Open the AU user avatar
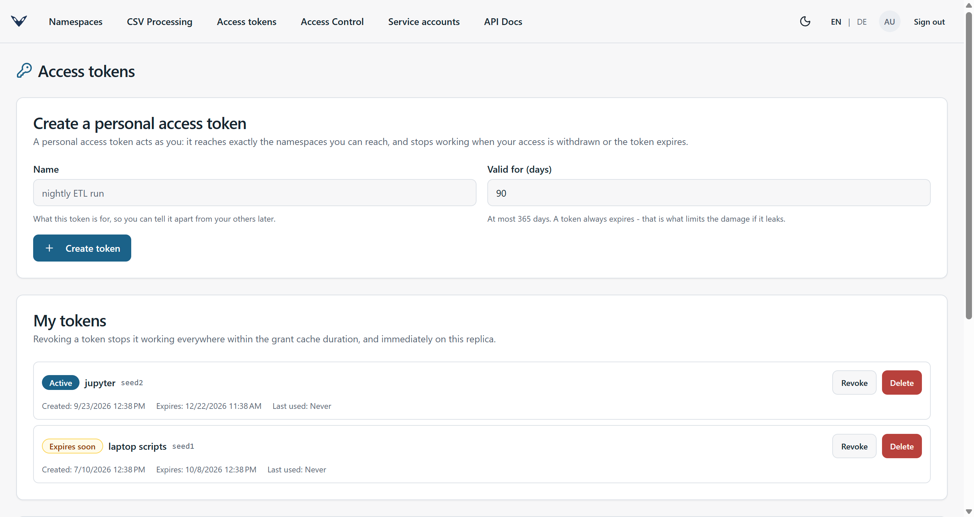The height and width of the screenshot is (517, 974). pyautogui.click(x=889, y=22)
